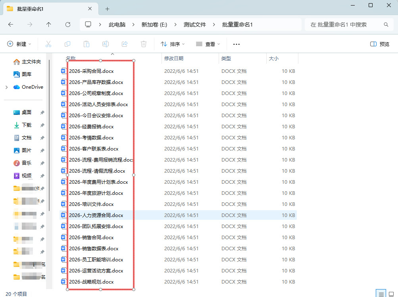Screen dimensions: 398x297
Task: Click Word icon of 2026-战略规划.docx
Action: (x=63, y=282)
